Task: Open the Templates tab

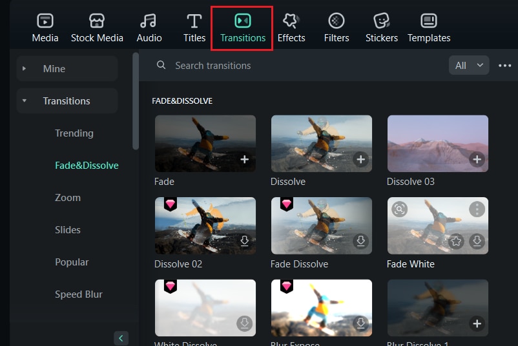Action: [429, 28]
